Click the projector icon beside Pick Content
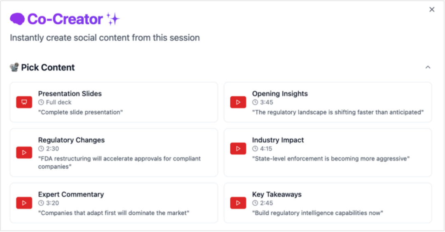 tap(14, 67)
